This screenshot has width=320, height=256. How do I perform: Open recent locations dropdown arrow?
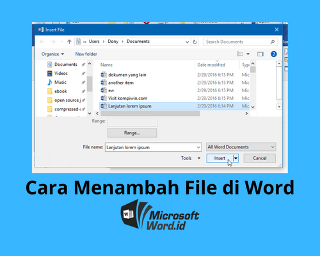pyautogui.click(x=61, y=42)
